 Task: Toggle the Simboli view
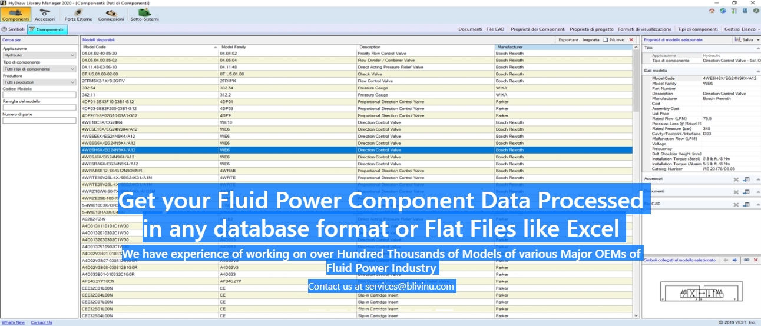tap(14, 29)
